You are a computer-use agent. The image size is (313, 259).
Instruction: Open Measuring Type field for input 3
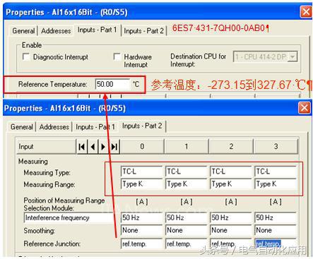[276, 171]
